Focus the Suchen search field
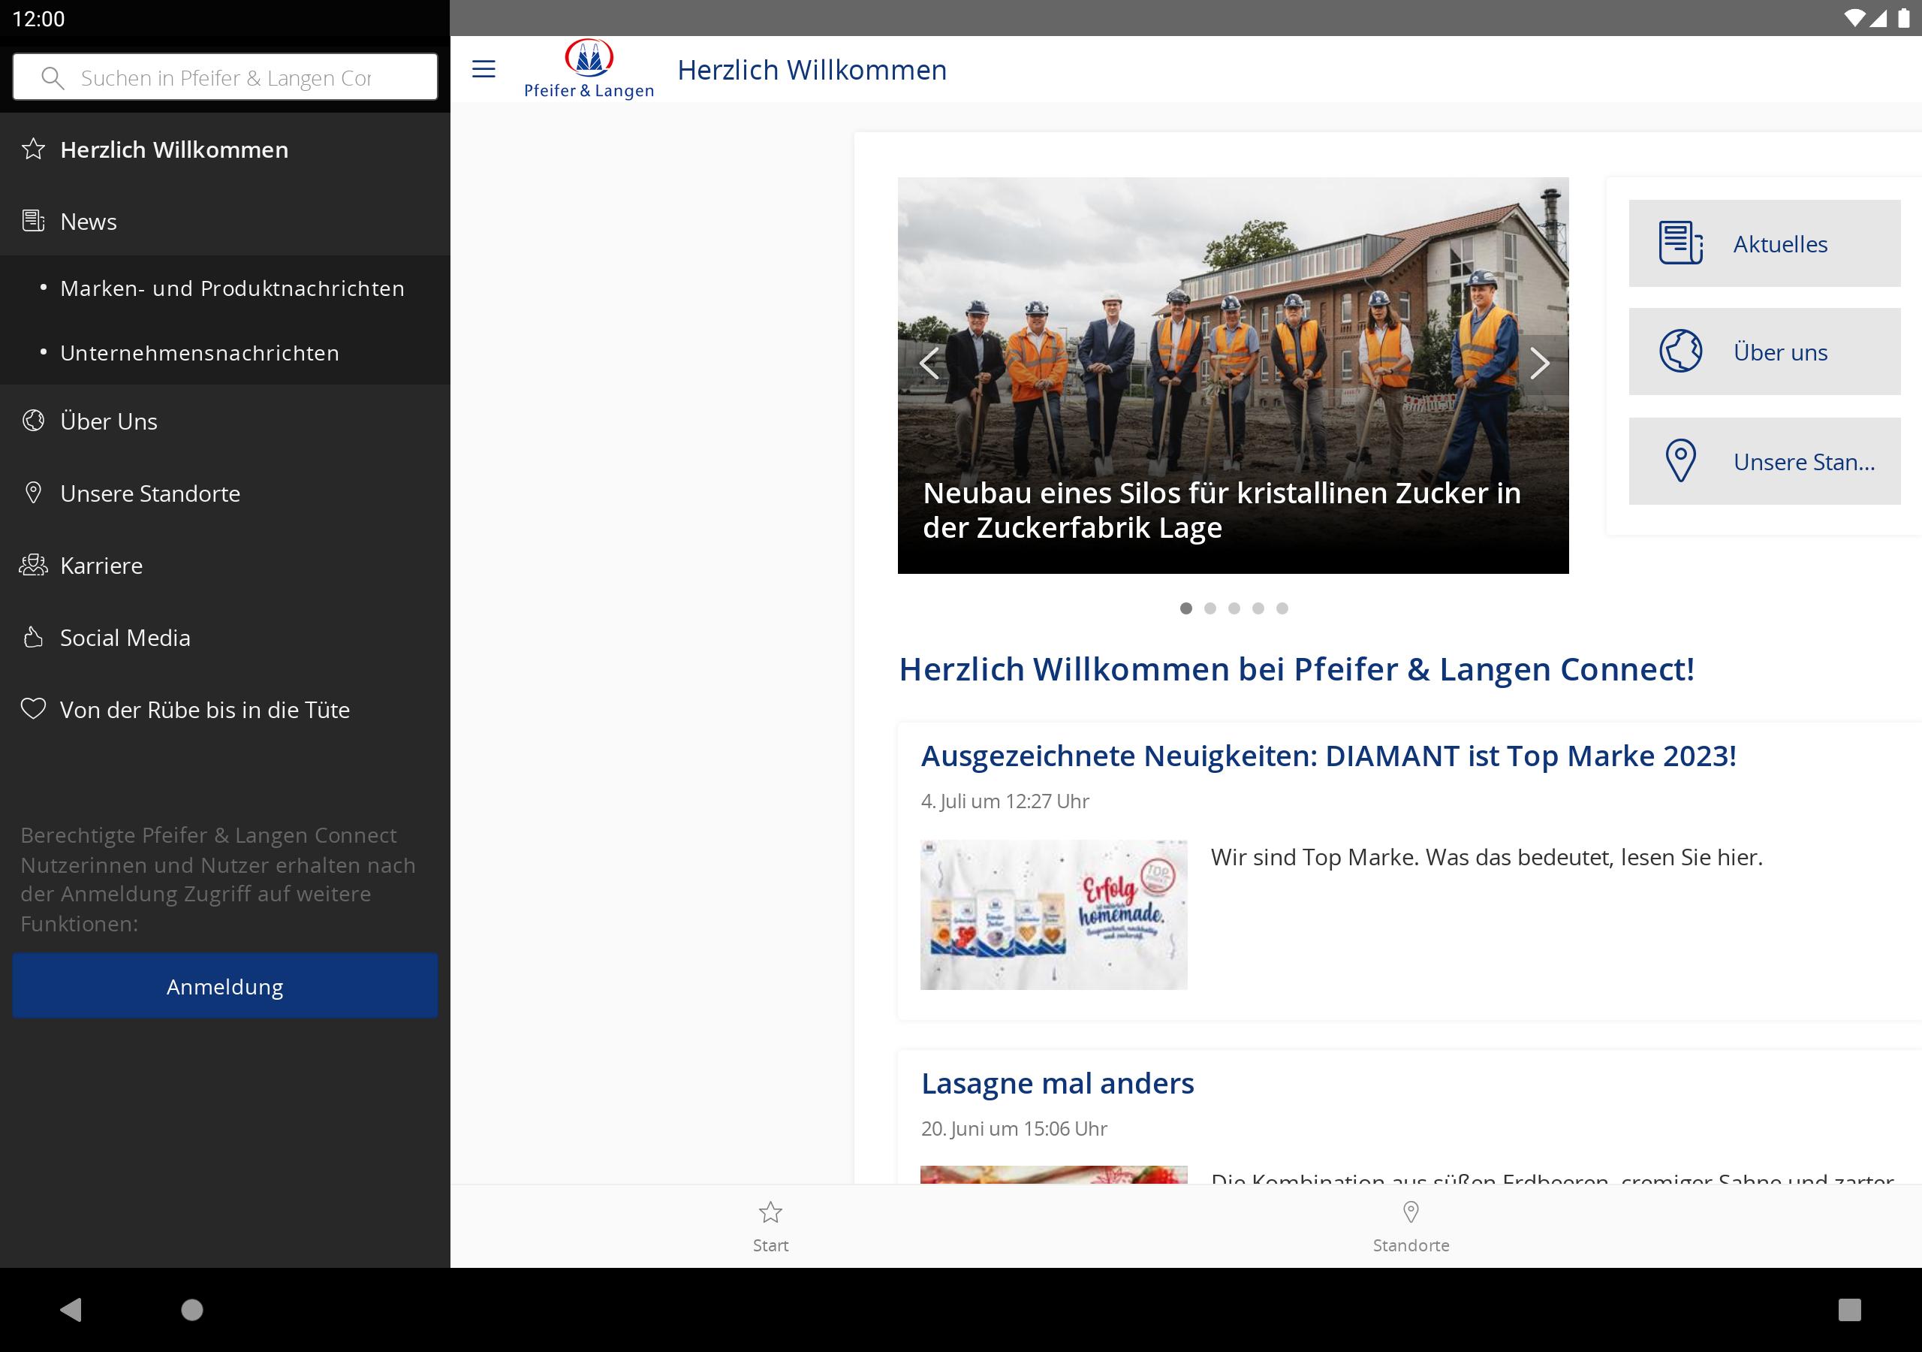This screenshot has height=1352, width=1922. click(x=225, y=77)
